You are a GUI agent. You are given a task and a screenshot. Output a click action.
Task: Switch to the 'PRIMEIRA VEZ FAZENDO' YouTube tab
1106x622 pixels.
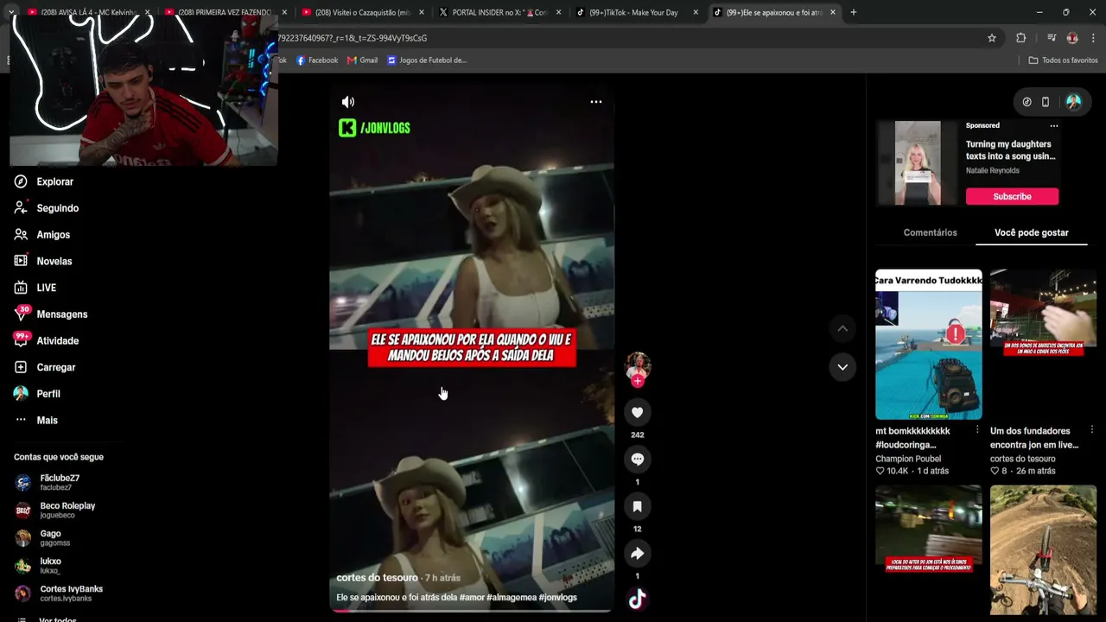coord(226,12)
